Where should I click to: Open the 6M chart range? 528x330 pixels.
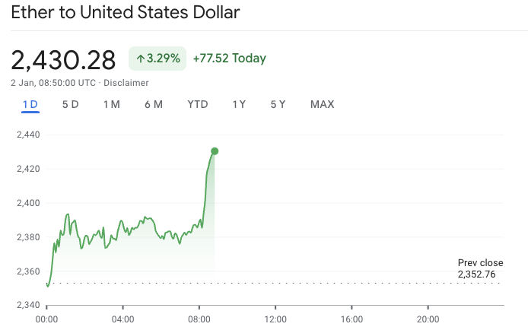coord(153,104)
